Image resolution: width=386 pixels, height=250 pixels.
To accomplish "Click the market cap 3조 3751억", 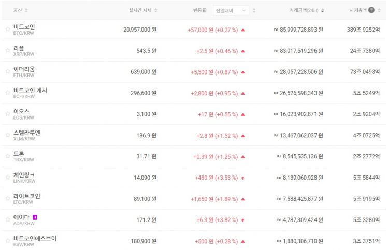I will tap(366, 241).
